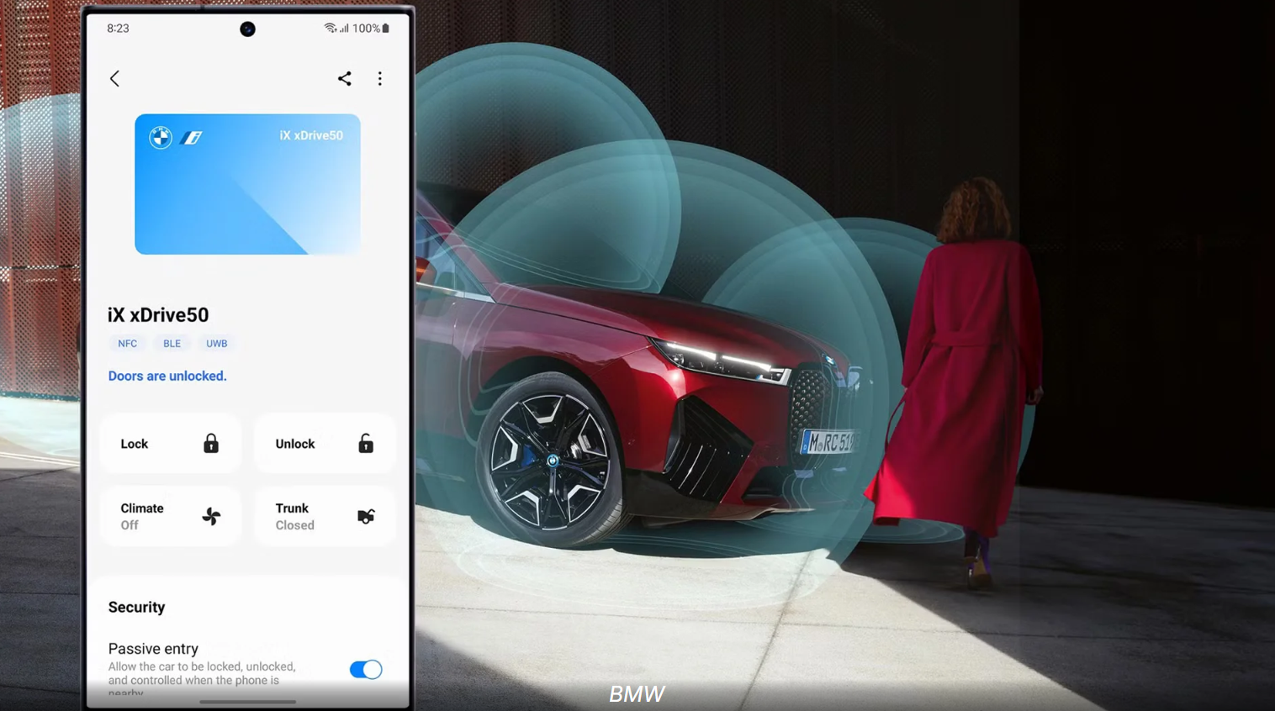Click the clock showing 8:23
This screenshot has height=711, width=1275.
tap(118, 28)
